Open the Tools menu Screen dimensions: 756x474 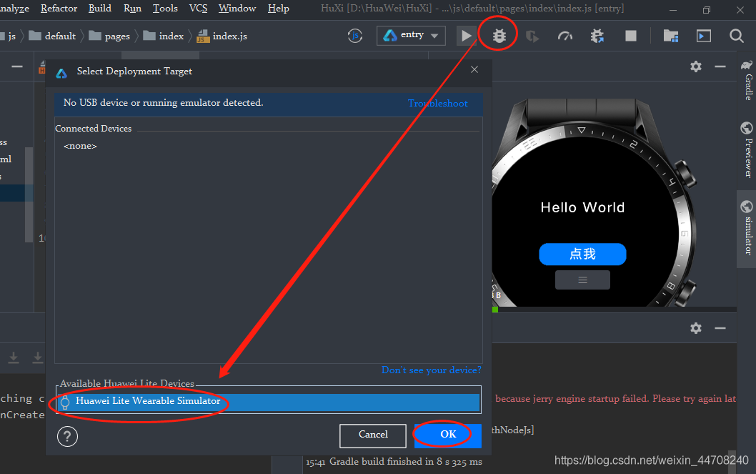[165, 8]
